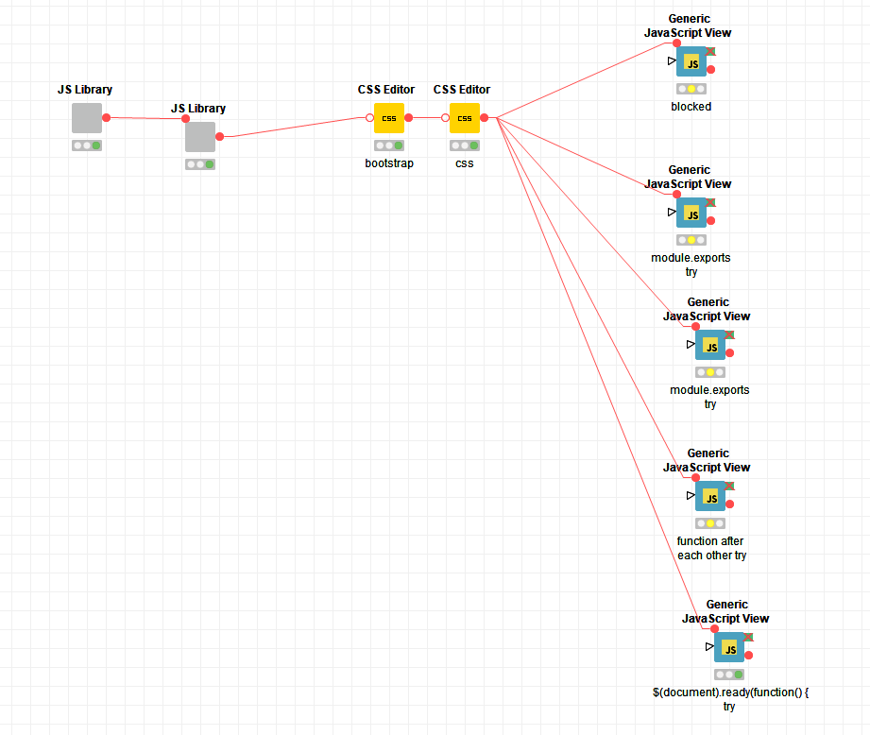Select the CSS Editor node labeled css

464,118
